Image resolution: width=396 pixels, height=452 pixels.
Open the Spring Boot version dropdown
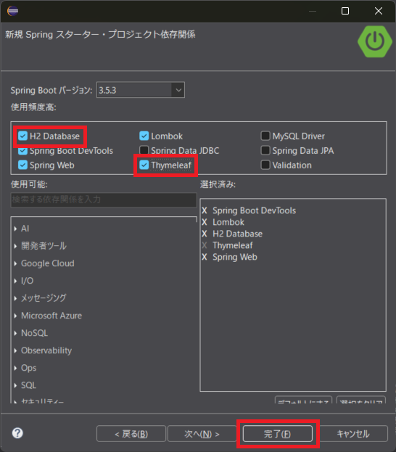(178, 90)
